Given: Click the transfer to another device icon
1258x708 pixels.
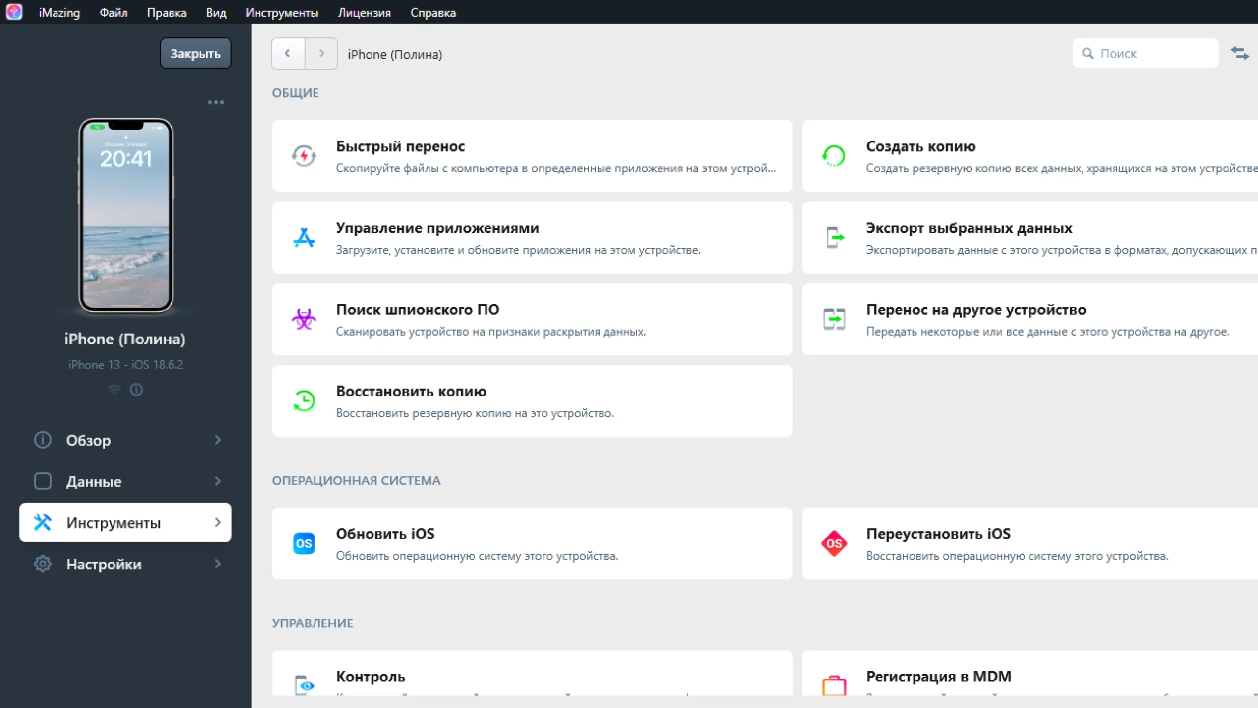Looking at the screenshot, I should point(834,319).
